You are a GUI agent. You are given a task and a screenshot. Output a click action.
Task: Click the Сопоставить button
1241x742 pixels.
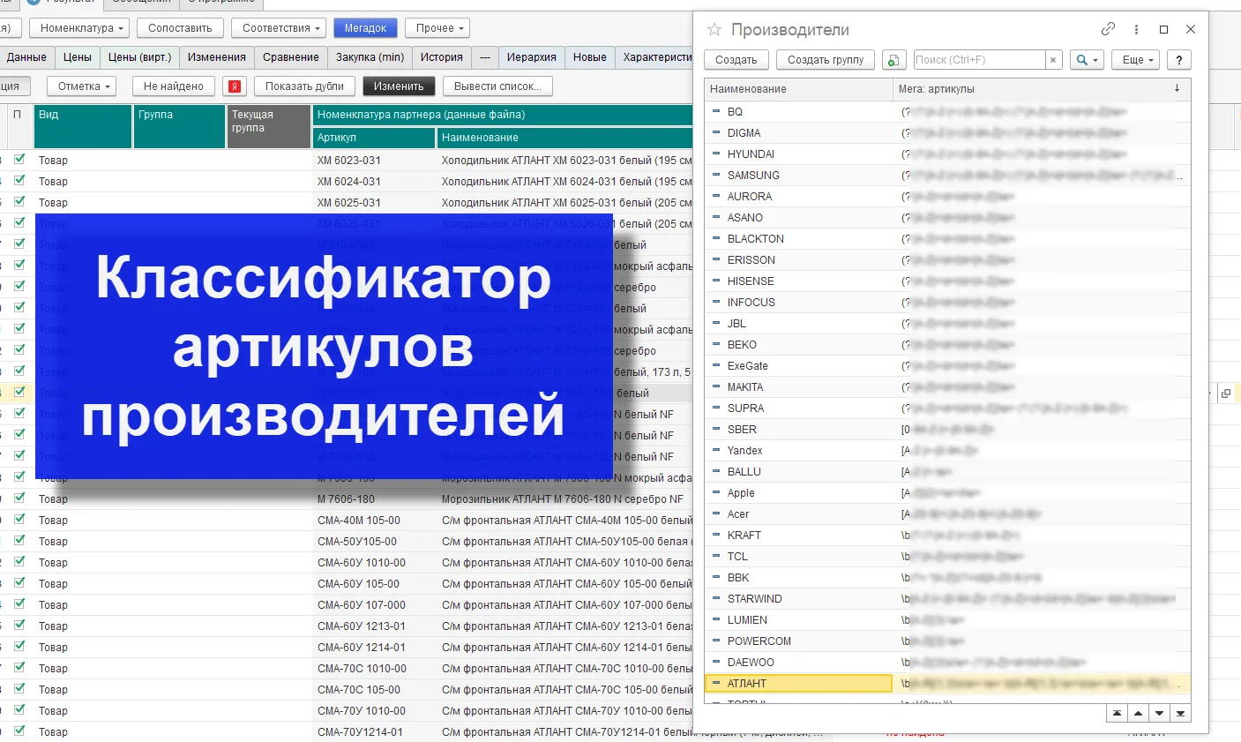(181, 28)
